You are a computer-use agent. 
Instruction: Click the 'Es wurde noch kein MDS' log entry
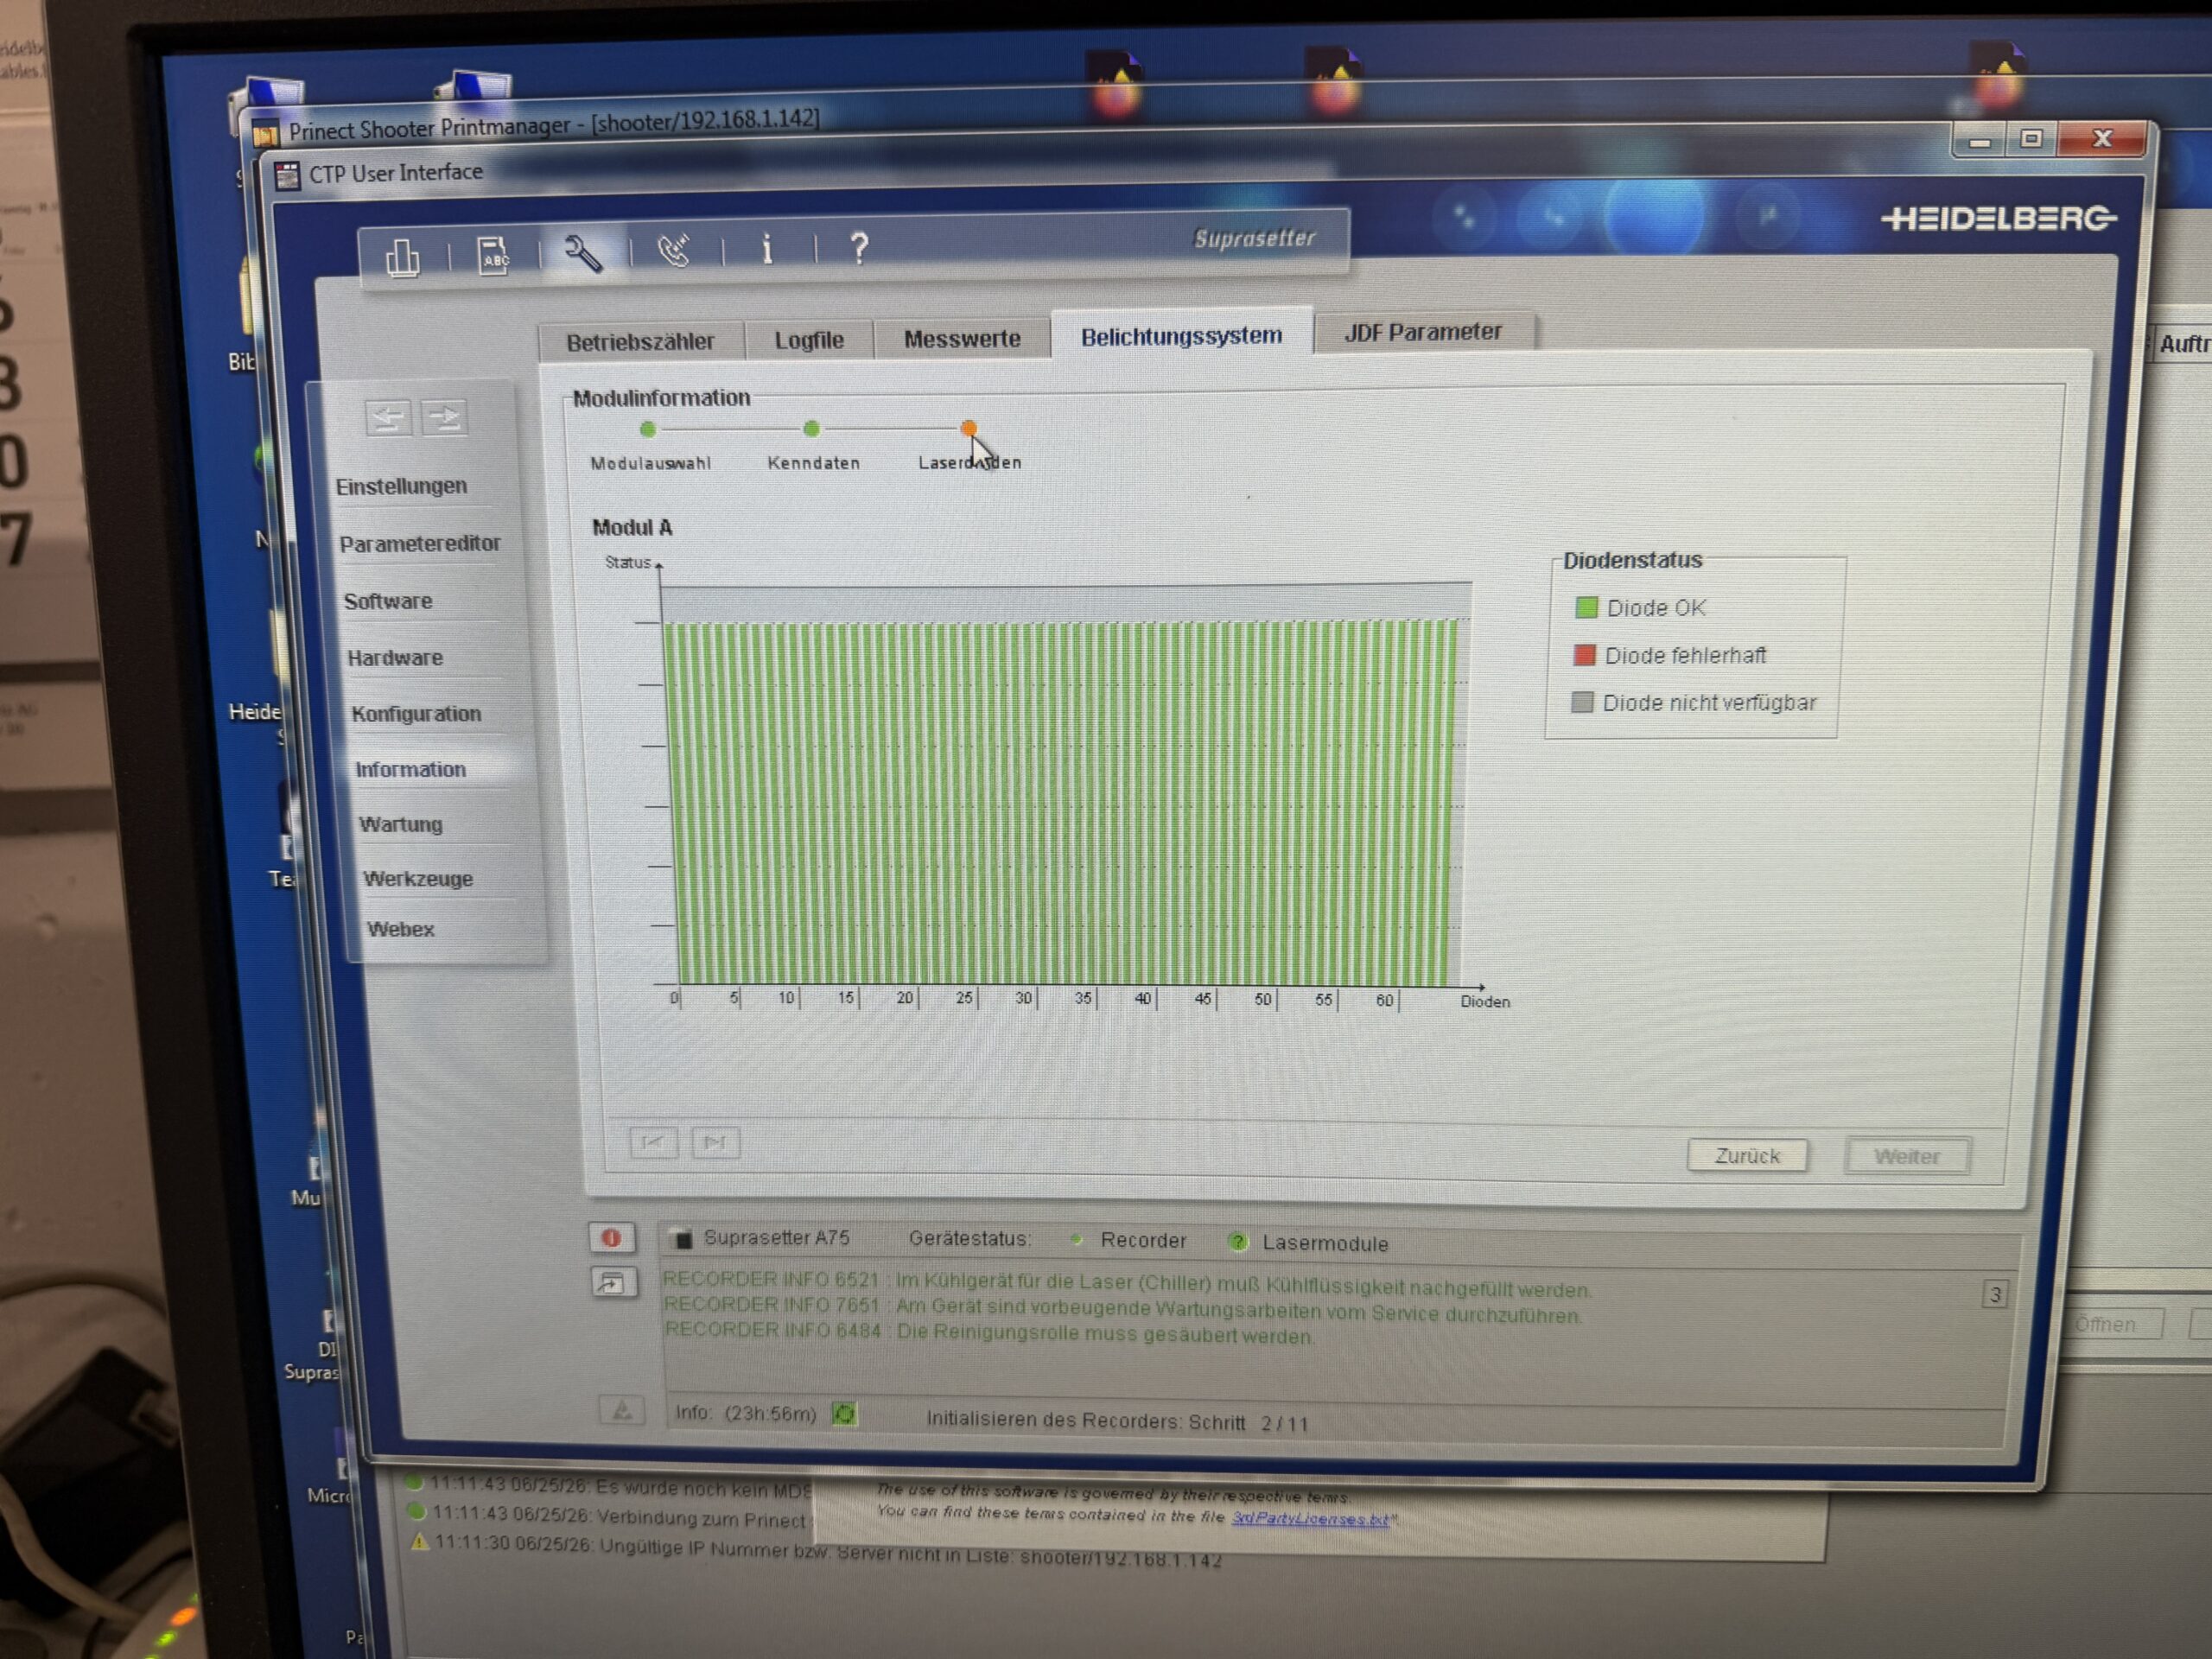pos(620,1487)
